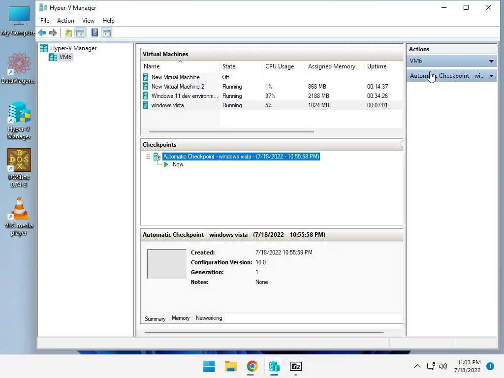Switch to the Summary tab
The height and width of the screenshot is (378, 504).
pyautogui.click(x=155, y=319)
